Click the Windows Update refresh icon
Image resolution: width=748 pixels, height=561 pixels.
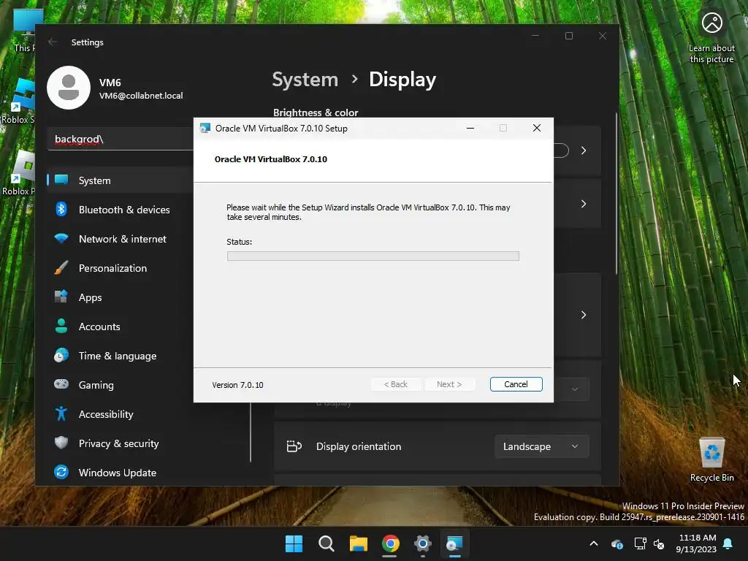61,473
